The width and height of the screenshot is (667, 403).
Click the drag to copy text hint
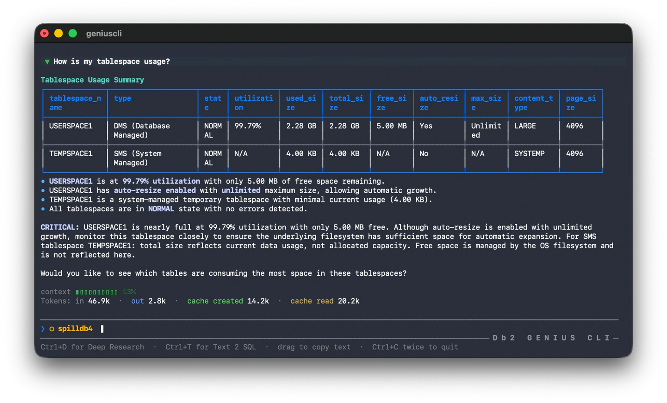click(314, 347)
